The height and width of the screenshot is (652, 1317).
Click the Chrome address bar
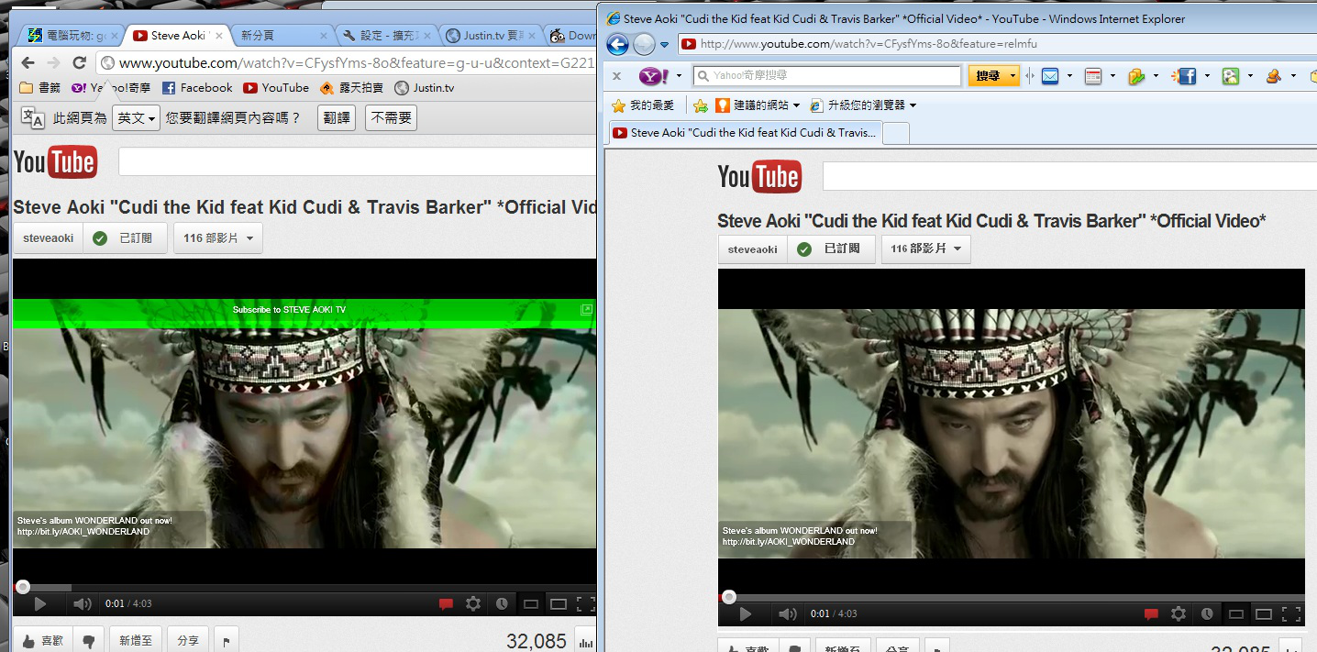pos(349,63)
